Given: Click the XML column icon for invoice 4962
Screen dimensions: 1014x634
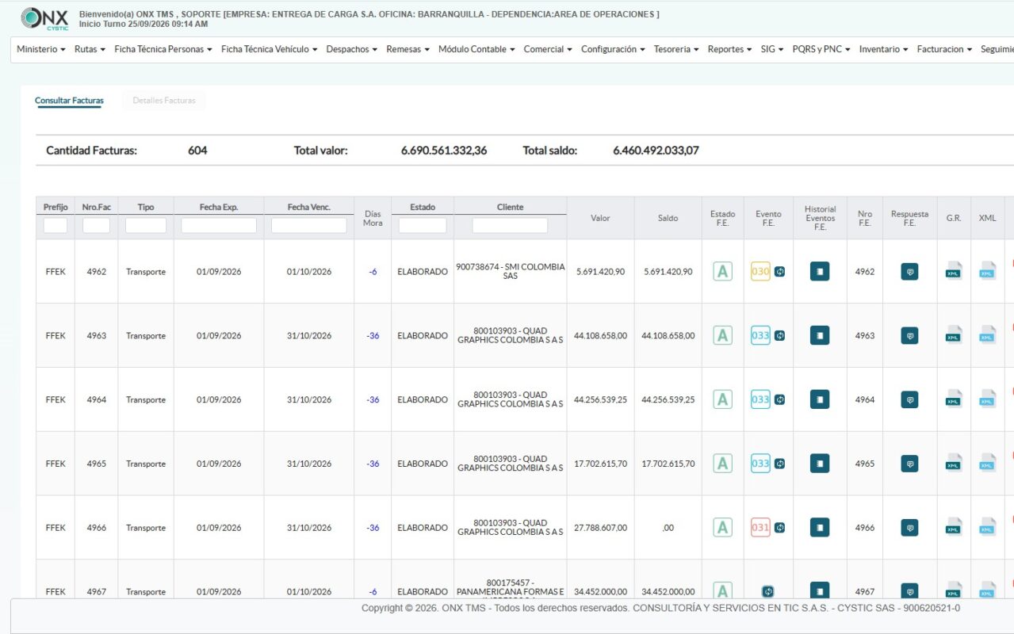Looking at the screenshot, I should click(987, 271).
